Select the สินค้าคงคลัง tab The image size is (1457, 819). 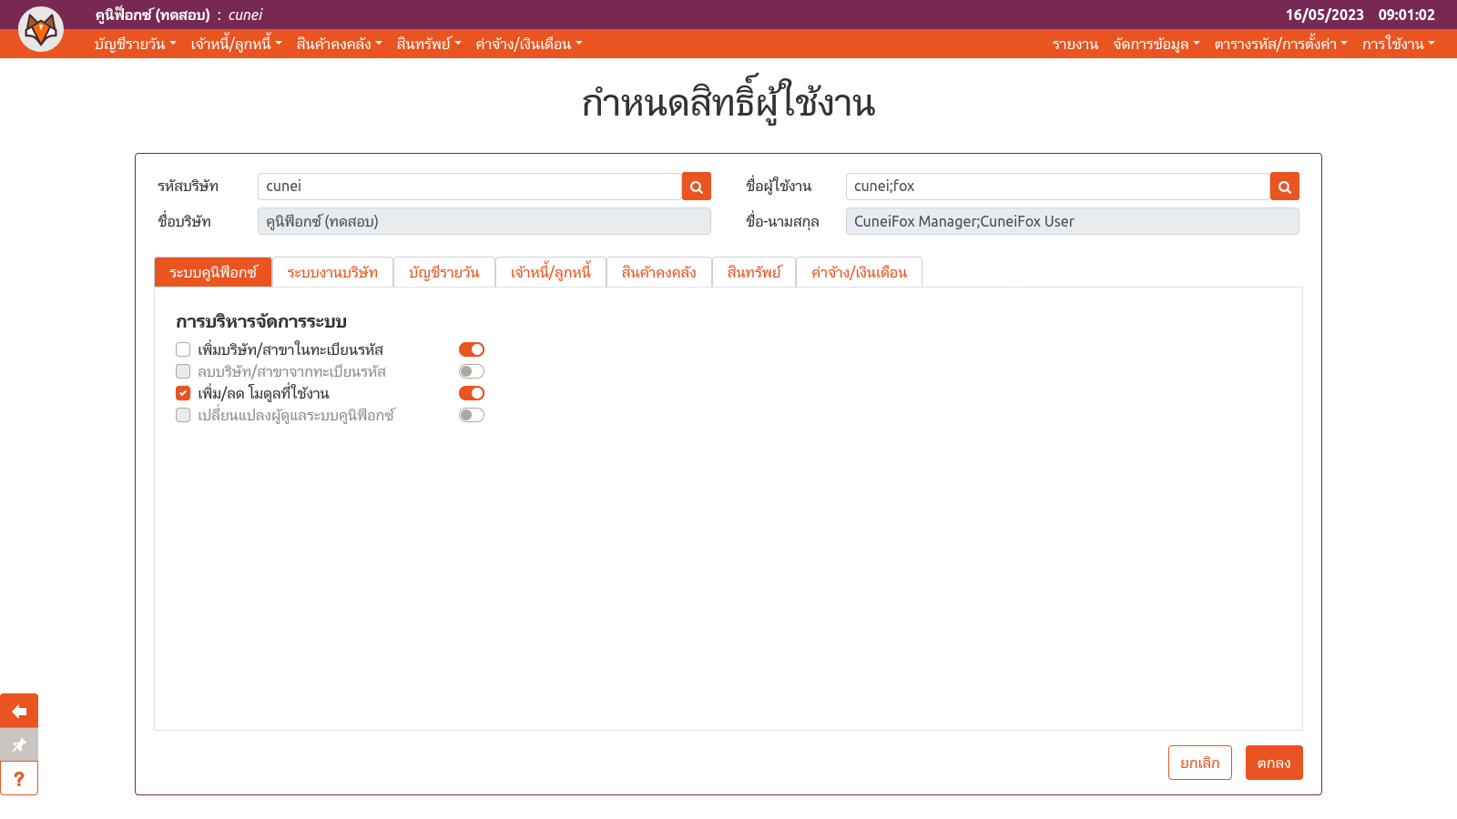(658, 272)
